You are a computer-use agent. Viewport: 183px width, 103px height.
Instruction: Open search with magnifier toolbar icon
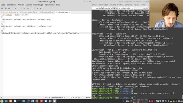point(37,8)
